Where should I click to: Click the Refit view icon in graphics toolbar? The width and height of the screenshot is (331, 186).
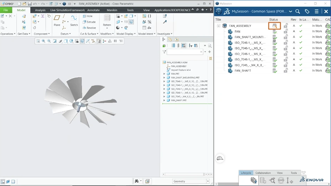[38, 41]
